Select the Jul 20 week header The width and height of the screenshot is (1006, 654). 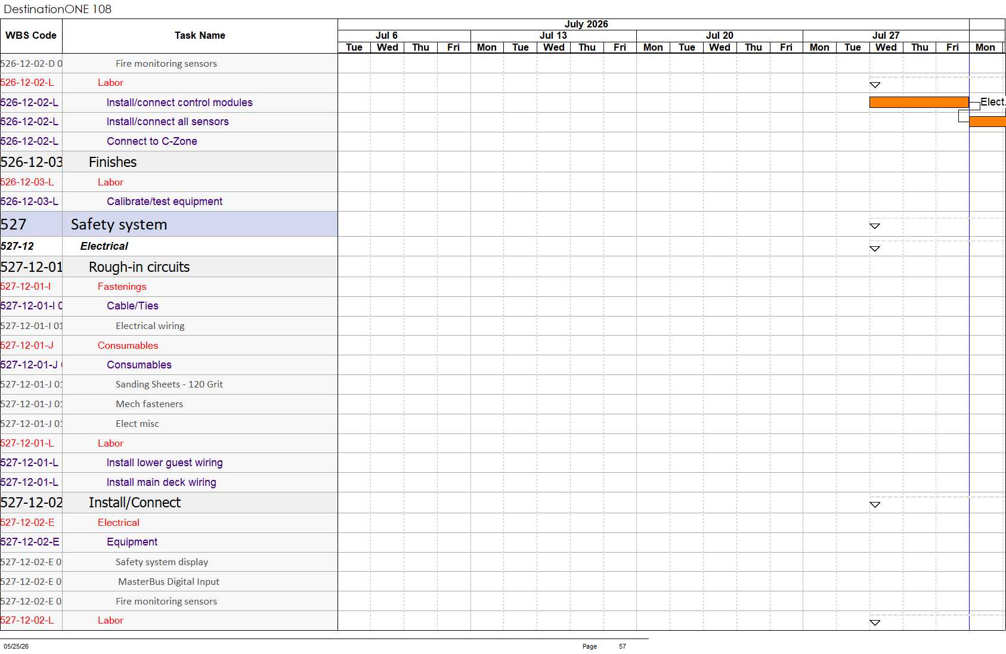pos(720,36)
